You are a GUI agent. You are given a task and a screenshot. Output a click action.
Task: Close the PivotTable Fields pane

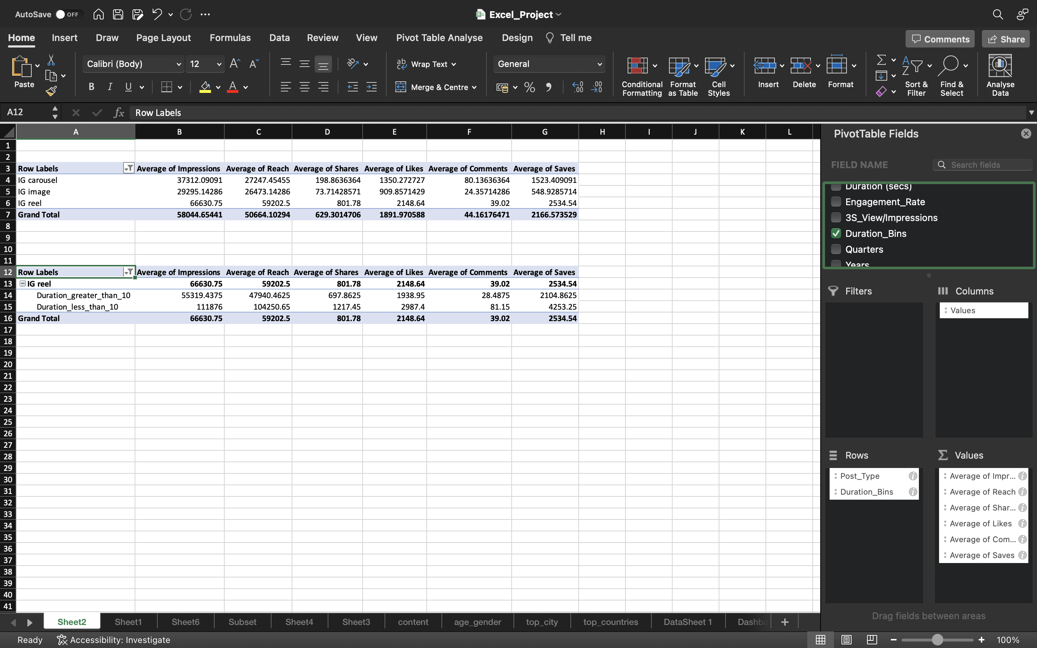[x=1026, y=134]
